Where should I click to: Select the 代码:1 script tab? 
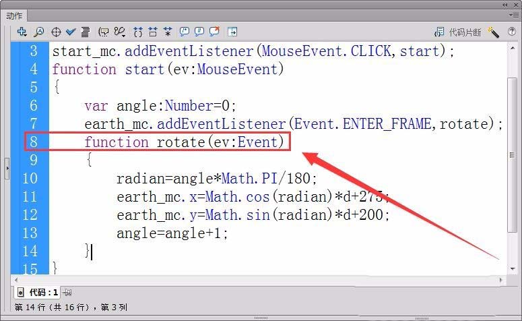coord(37,292)
